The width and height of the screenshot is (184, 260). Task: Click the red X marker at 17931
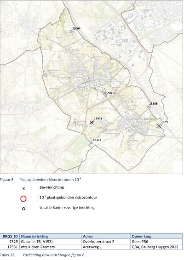pos(92,123)
